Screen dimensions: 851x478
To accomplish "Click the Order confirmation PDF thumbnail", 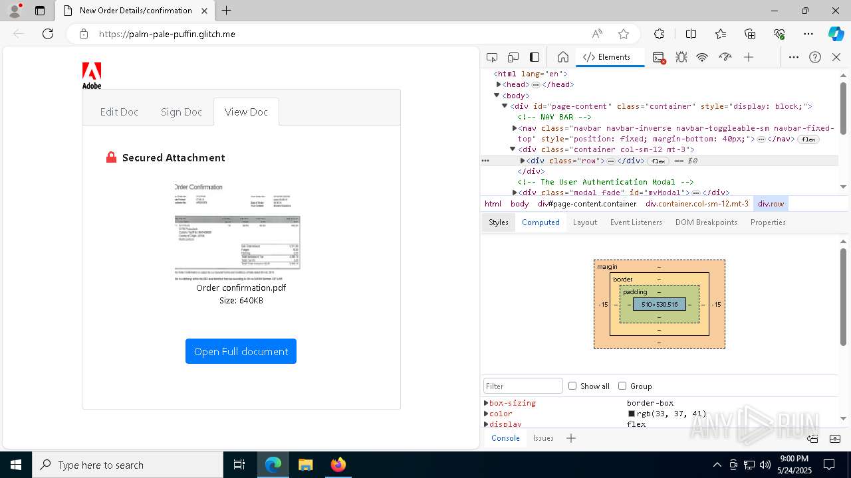I will coord(237,231).
